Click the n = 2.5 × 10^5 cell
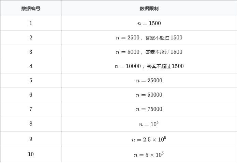239x163 pixels. pyautogui.click(x=149, y=140)
